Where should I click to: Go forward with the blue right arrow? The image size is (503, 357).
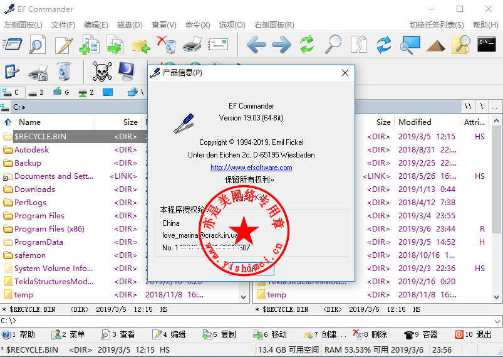[281, 45]
